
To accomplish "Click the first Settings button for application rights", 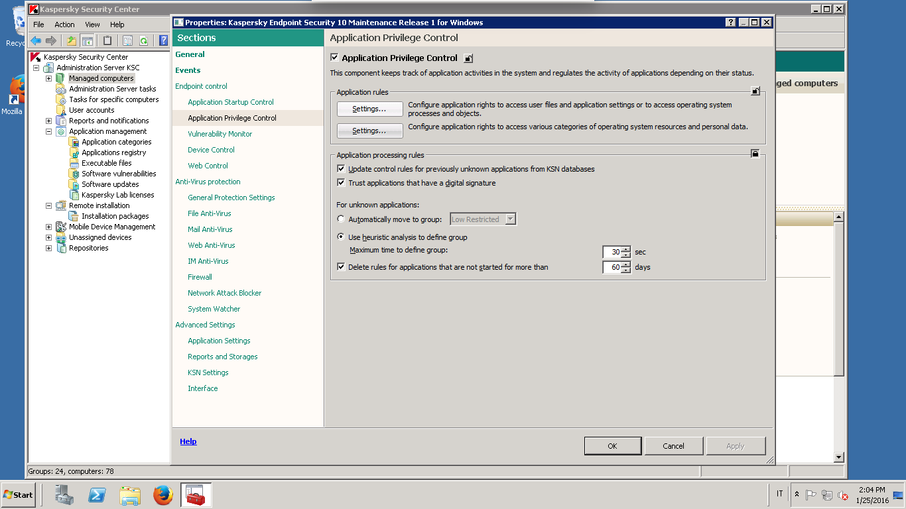I will coord(369,109).
